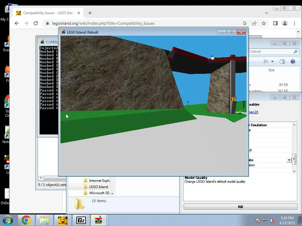Open a new Chrome tab
Screen dimensions: 302x226
(90, 13)
